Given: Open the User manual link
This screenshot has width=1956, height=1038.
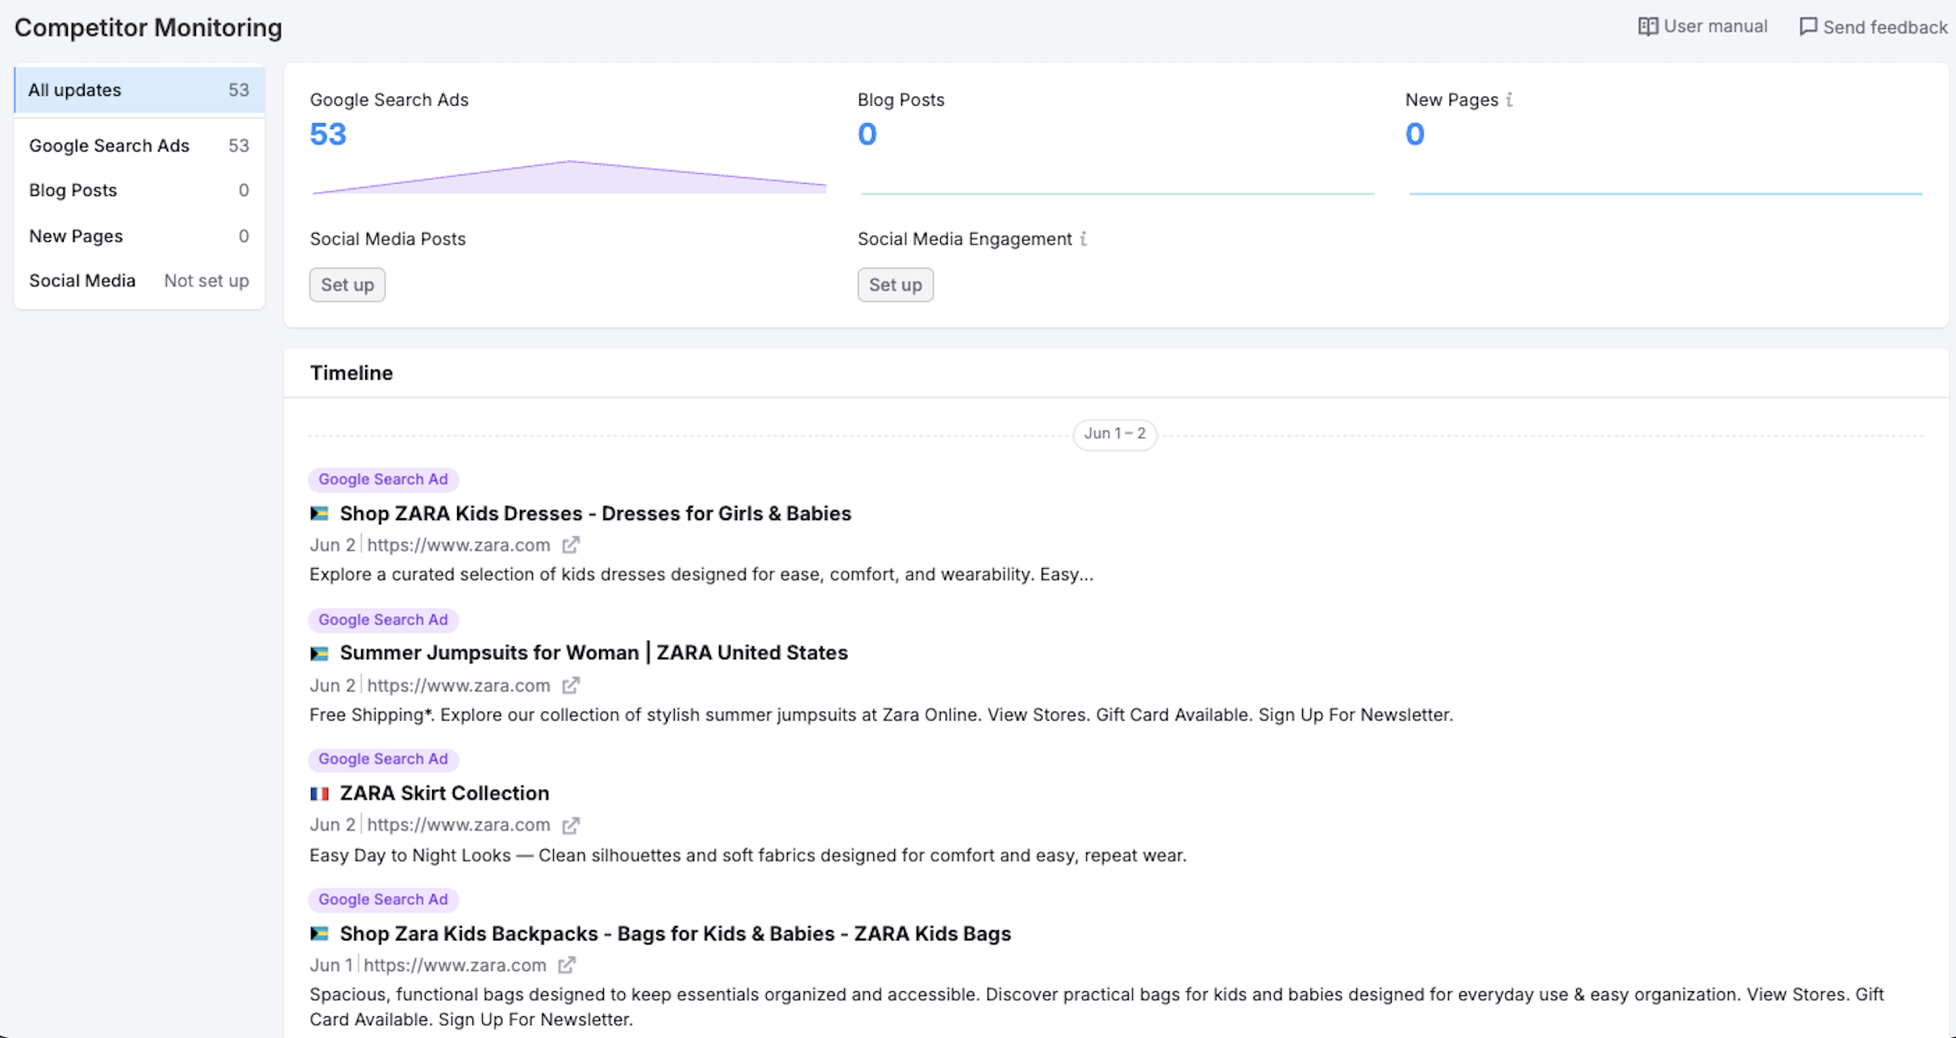Looking at the screenshot, I should pyautogui.click(x=1703, y=27).
